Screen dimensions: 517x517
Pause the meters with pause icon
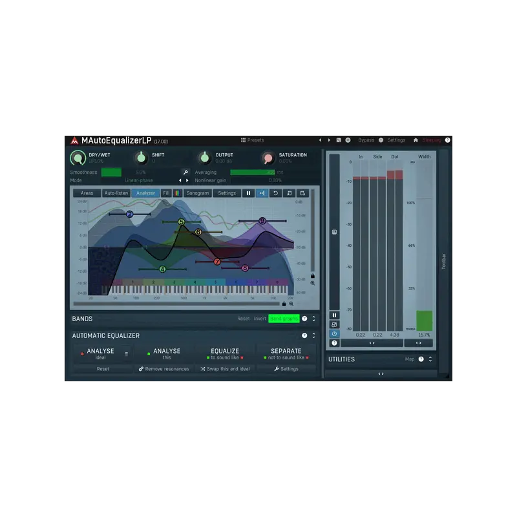pyautogui.click(x=334, y=315)
